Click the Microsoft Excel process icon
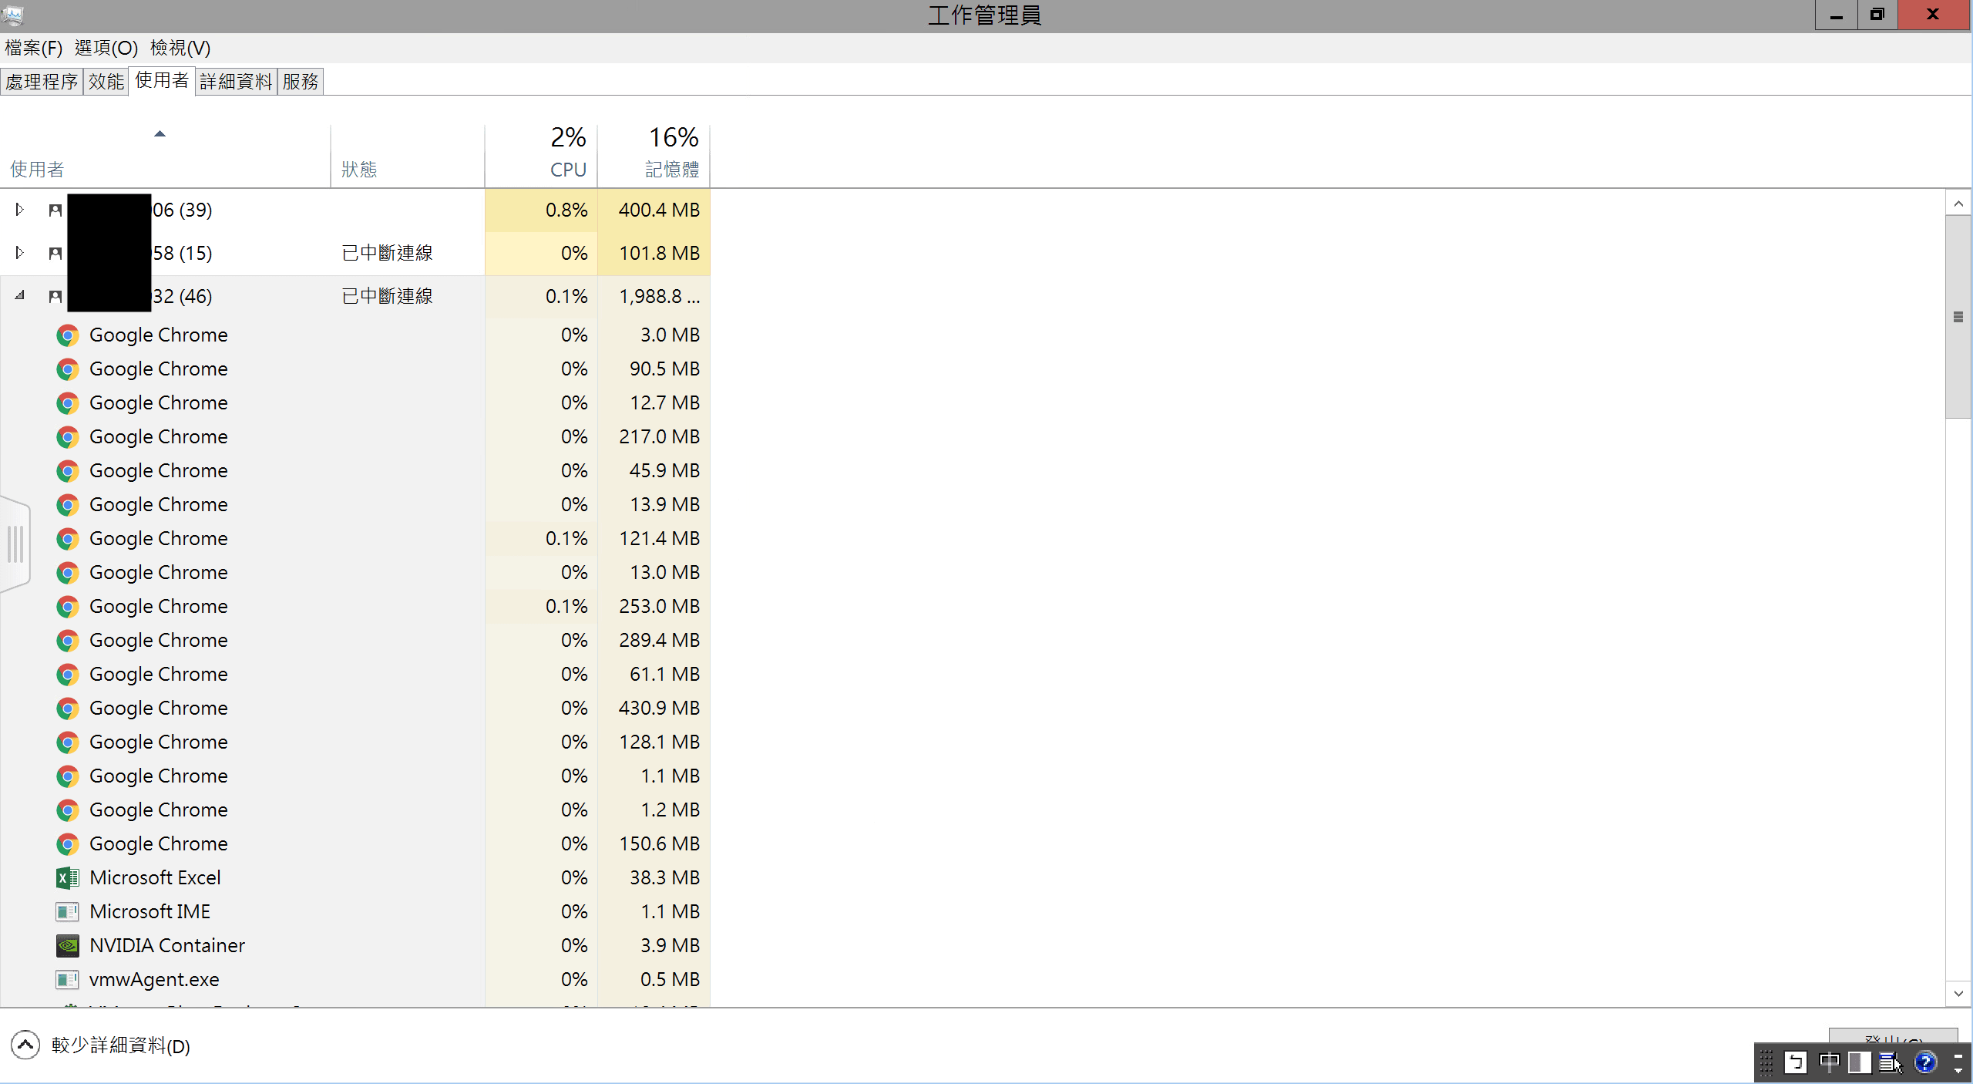1973x1084 pixels. coord(68,877)
